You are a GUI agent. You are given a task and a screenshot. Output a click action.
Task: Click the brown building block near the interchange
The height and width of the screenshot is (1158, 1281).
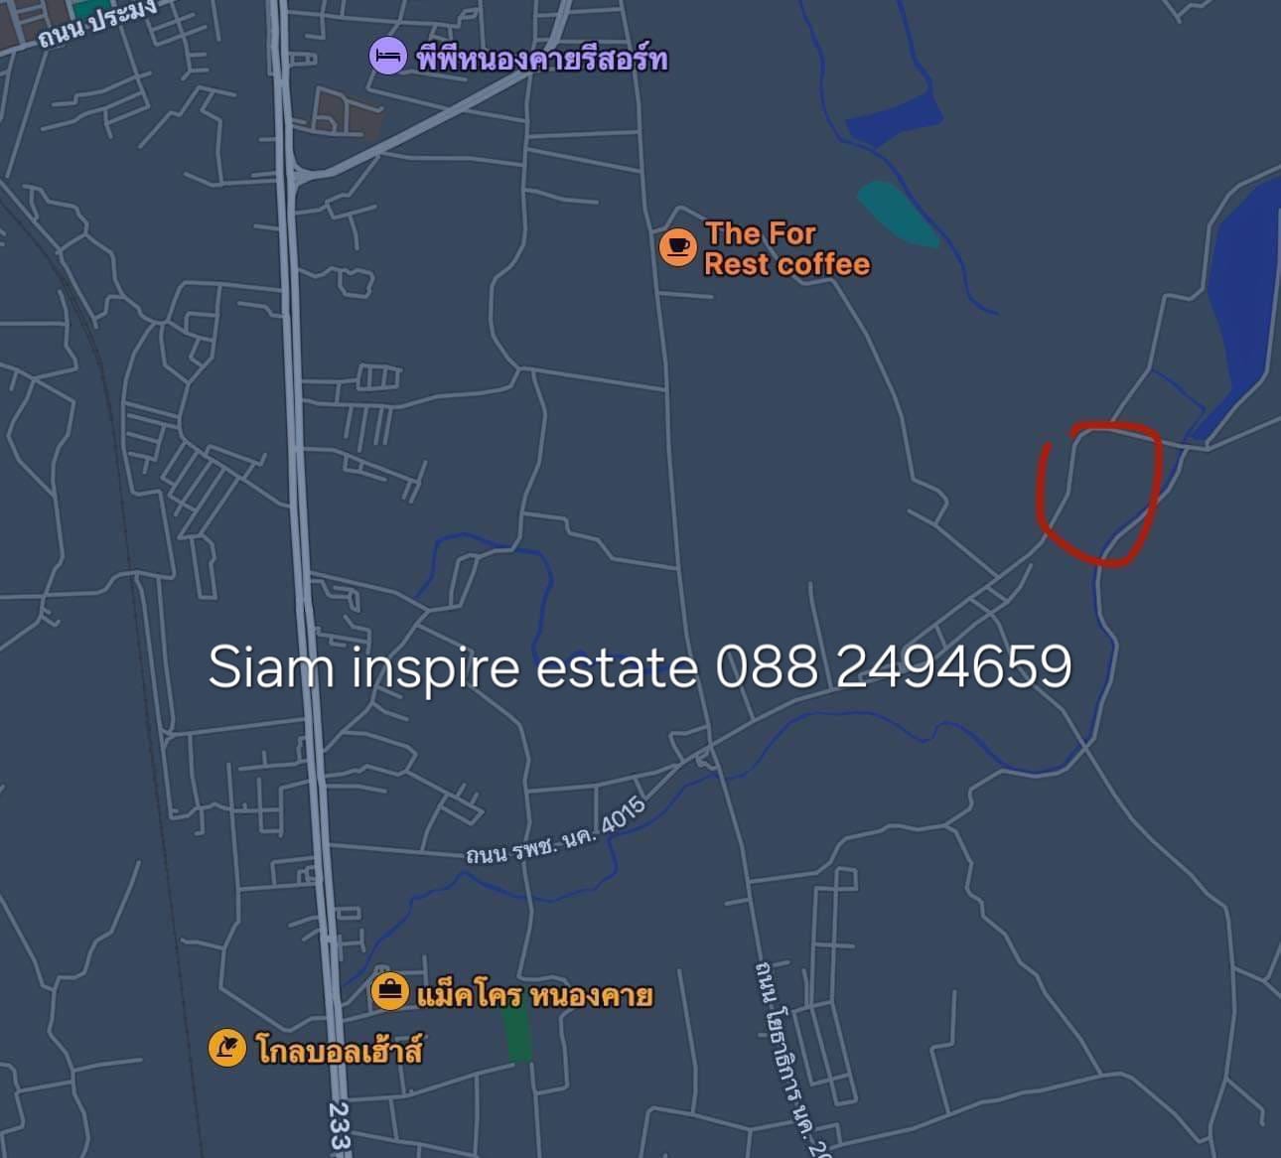pyautogui.click(x=346, y=112)
